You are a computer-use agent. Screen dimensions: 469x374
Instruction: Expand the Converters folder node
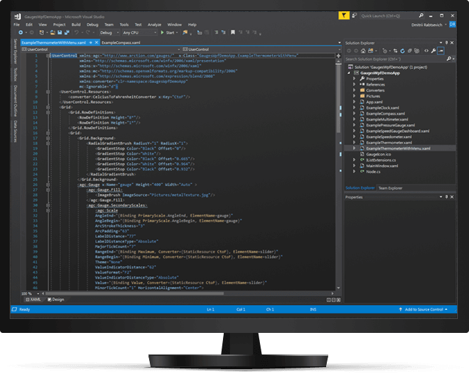click(x=355, y=91)
